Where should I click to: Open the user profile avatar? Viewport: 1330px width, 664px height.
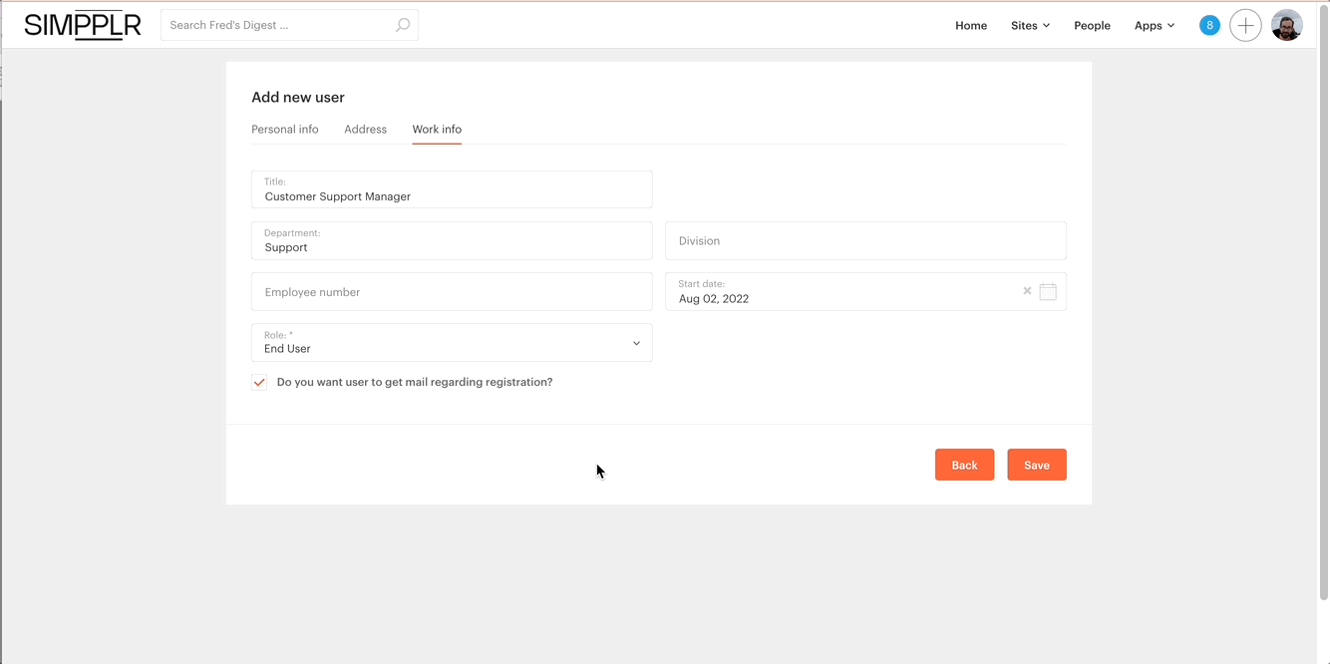pyautogui.click(x=1287, y=26)
